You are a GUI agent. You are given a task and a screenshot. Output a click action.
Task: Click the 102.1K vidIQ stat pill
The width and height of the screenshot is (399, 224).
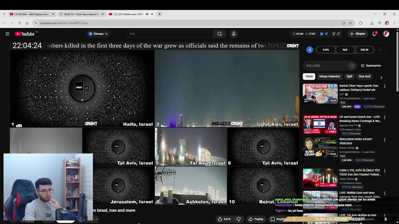(x=364, y=50)
